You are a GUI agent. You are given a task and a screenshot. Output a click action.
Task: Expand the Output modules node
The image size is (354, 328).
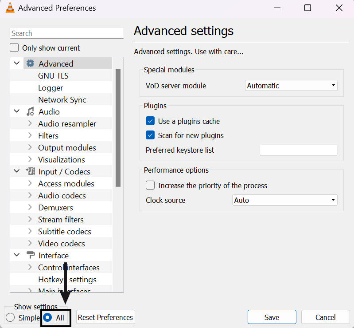[x=30, y=147]
